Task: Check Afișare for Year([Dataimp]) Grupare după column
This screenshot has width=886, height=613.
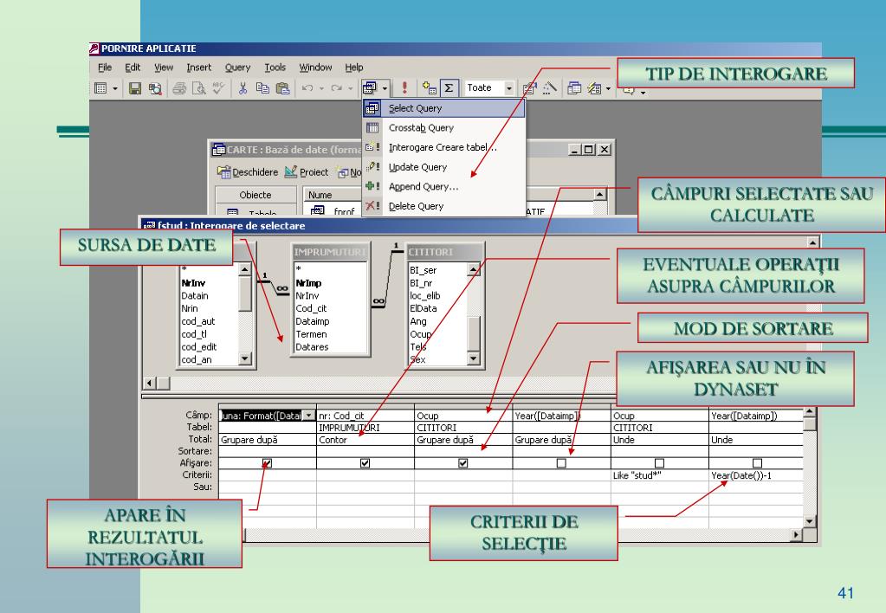Action: 561,463
